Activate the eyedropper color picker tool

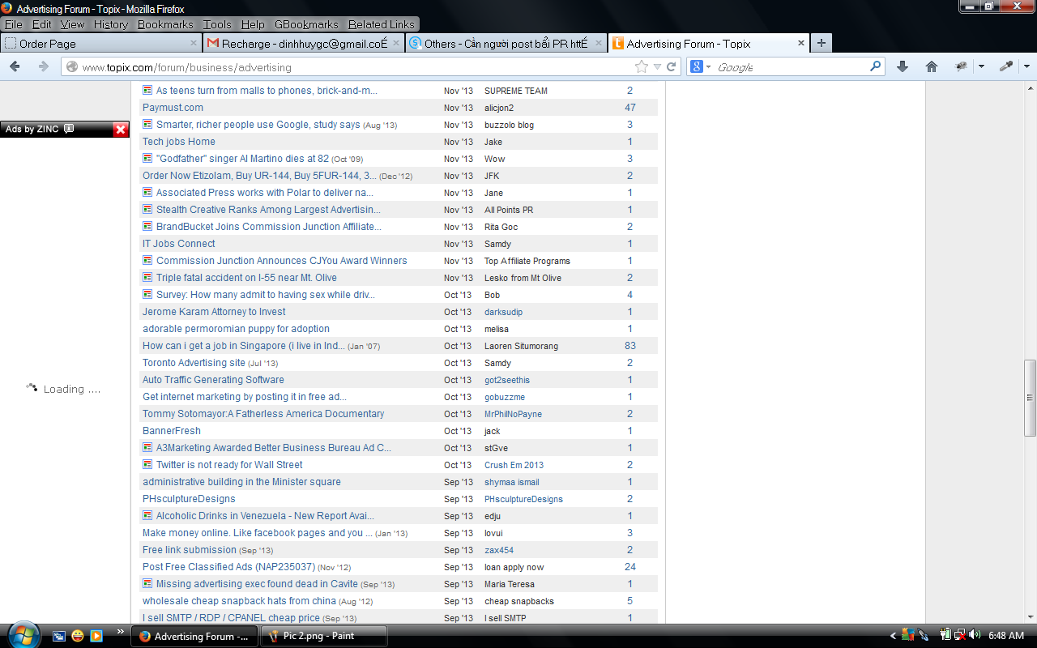[x=1006, y=67]
